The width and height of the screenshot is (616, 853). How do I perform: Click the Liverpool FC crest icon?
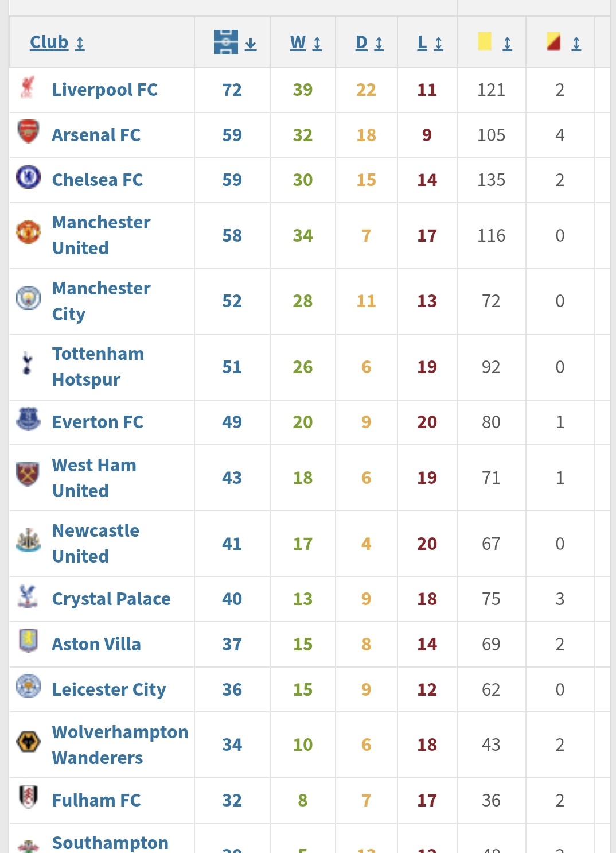28,87
